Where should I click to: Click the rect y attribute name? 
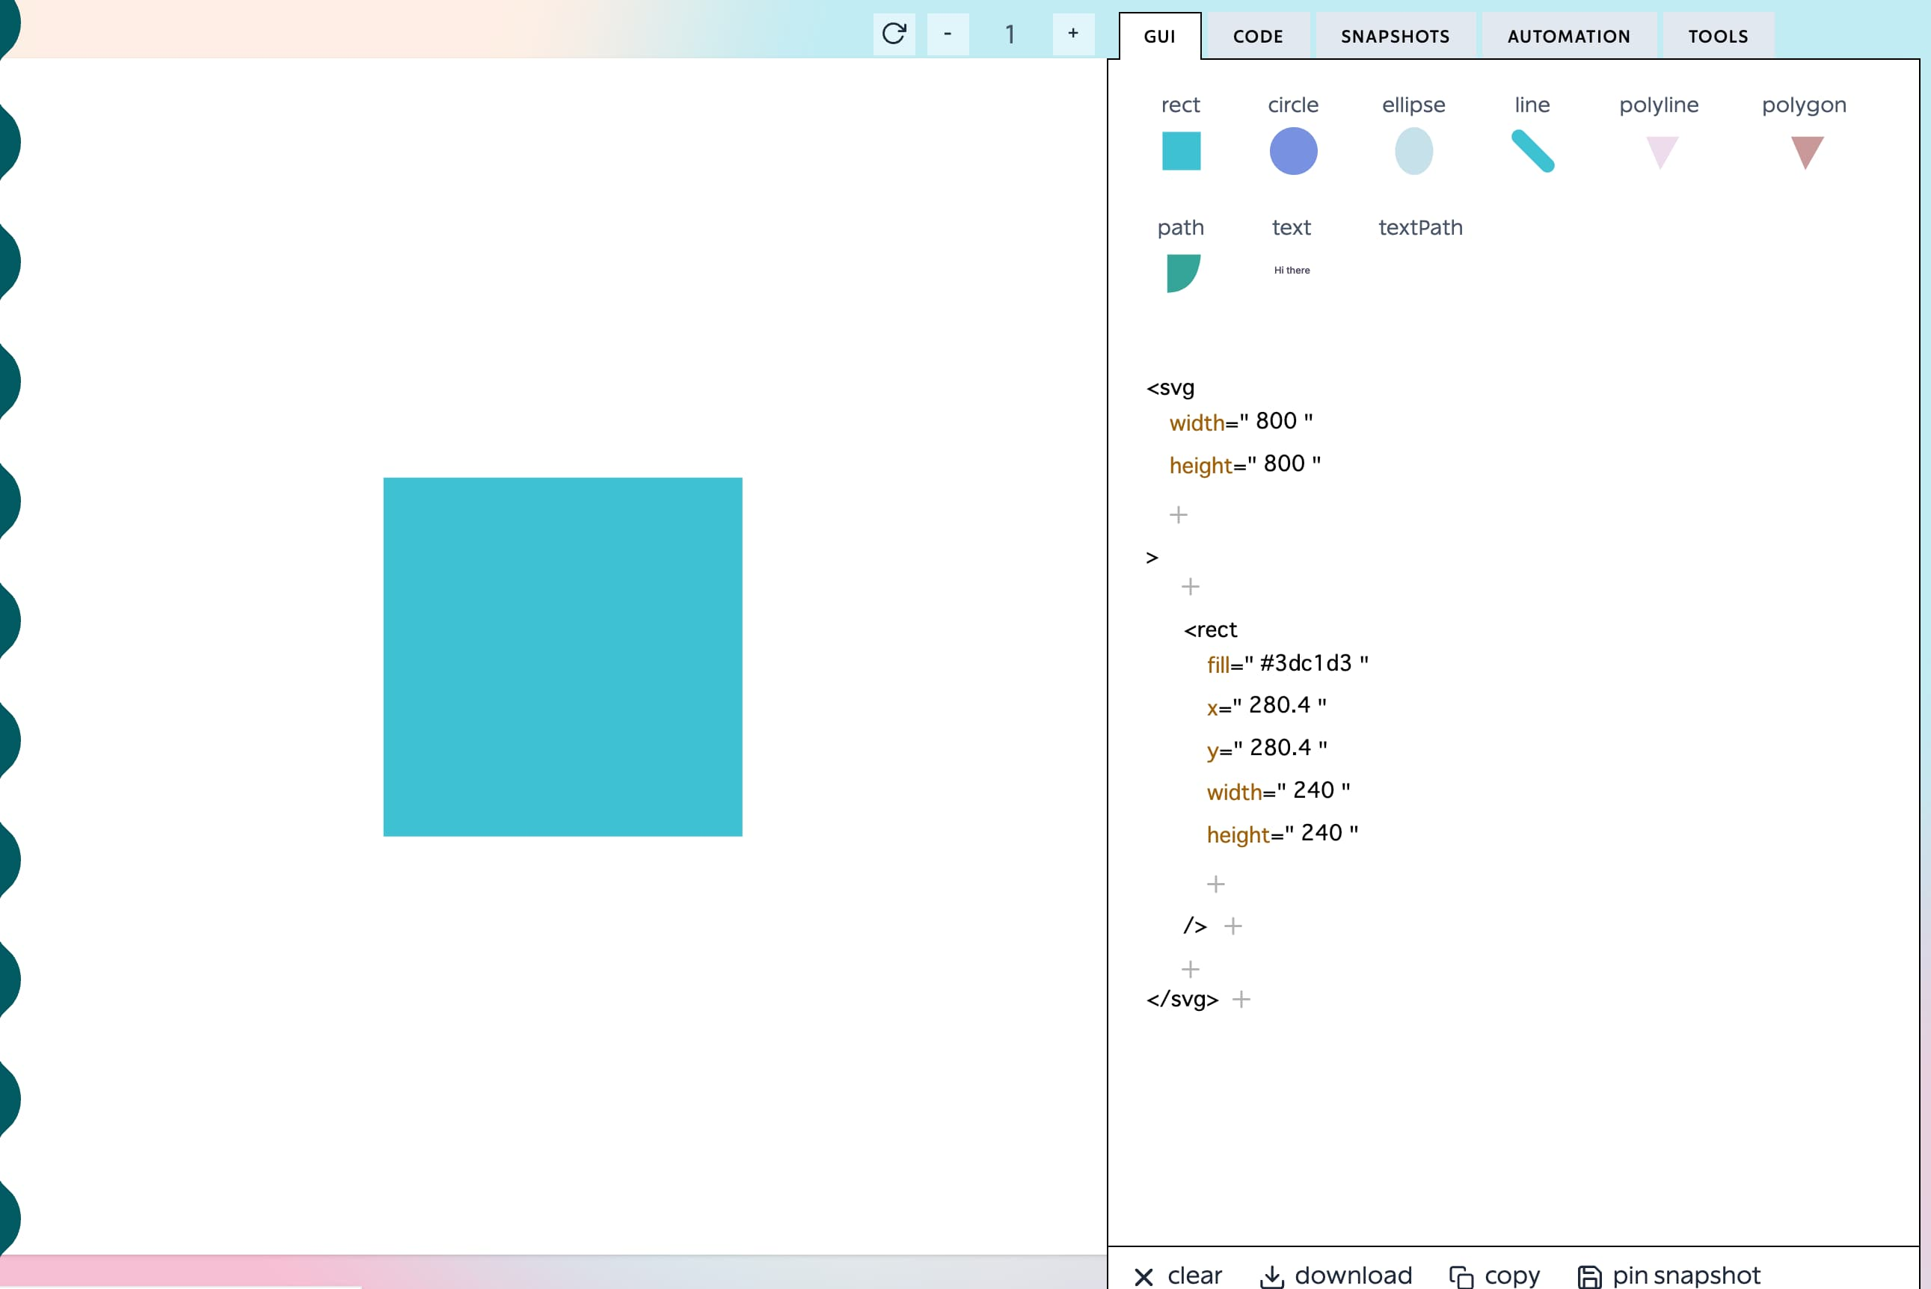(x=1212, y=751)
